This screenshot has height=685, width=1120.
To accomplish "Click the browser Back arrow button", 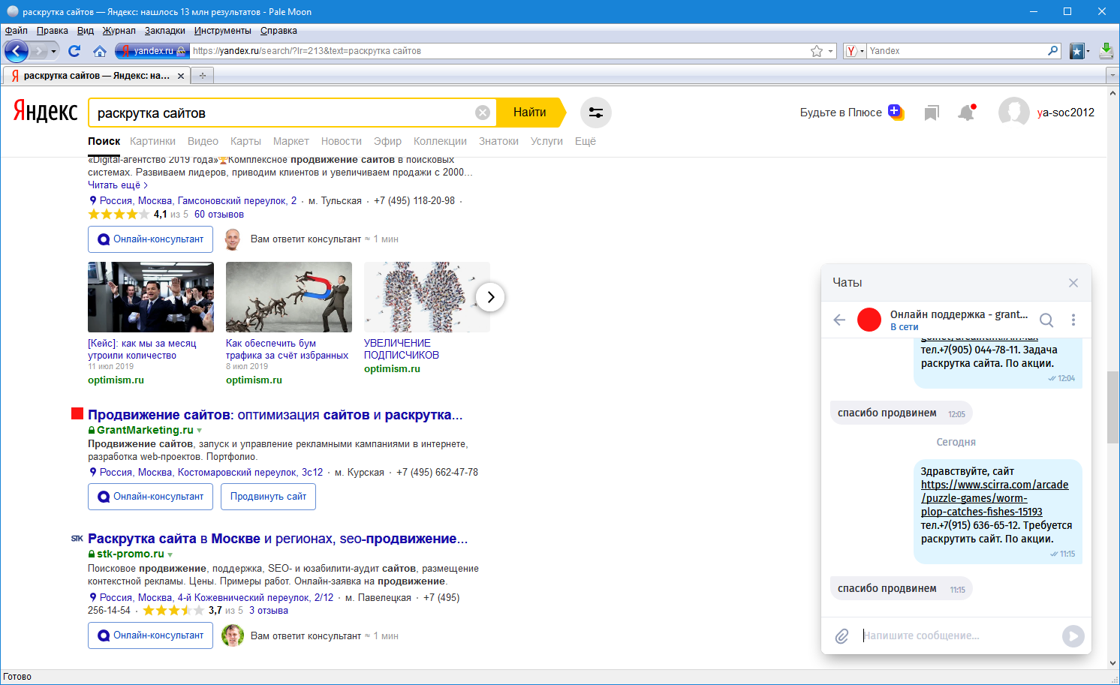I will pyautogui.click(x=17, y=51).
